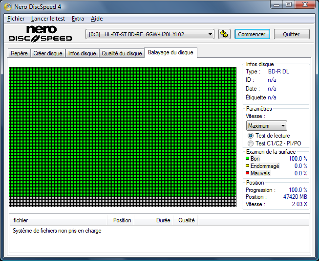Open the Aide menu
319x261 pixels.
(97, 19)
